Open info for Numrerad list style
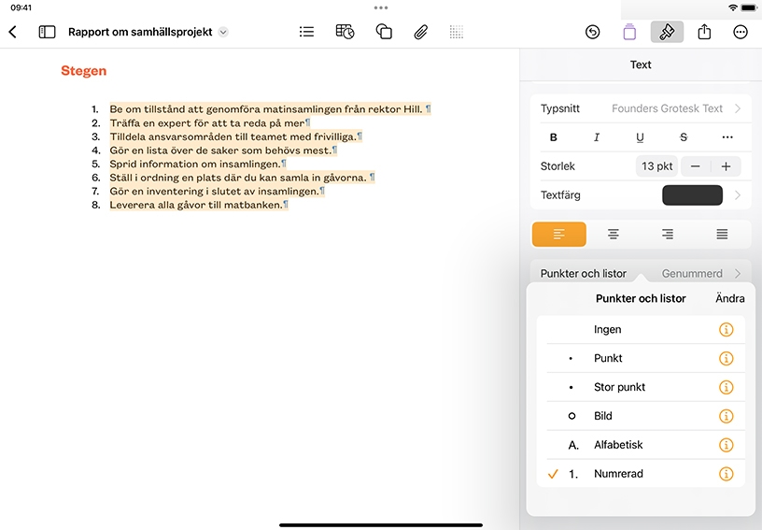This screenshot has height=530, width=762. (x=726, y=474)
